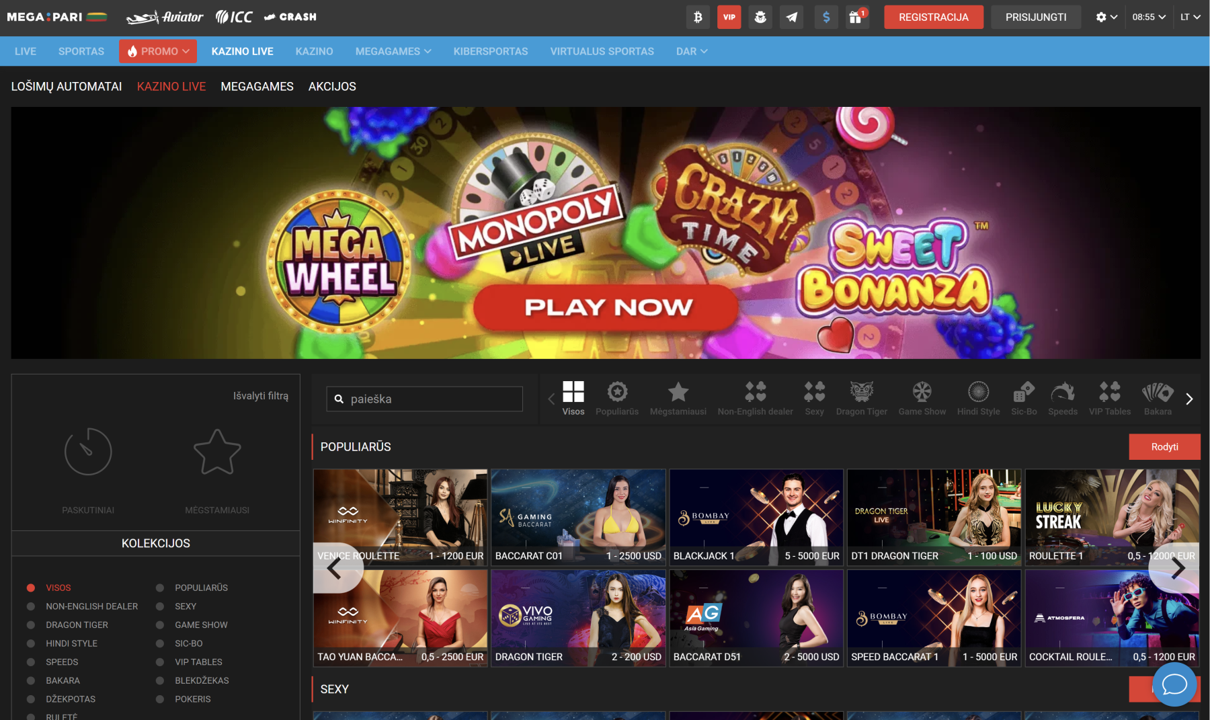Select the Populiarūs category icon
The height and width of the screenshot is (720, 1210).
pyautogui.click(x=617, y=399)
